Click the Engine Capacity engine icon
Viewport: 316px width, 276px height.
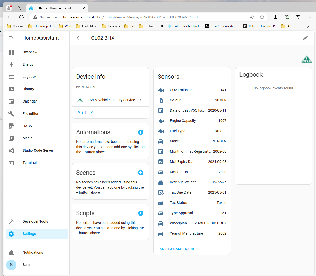[x=161, y=121]
